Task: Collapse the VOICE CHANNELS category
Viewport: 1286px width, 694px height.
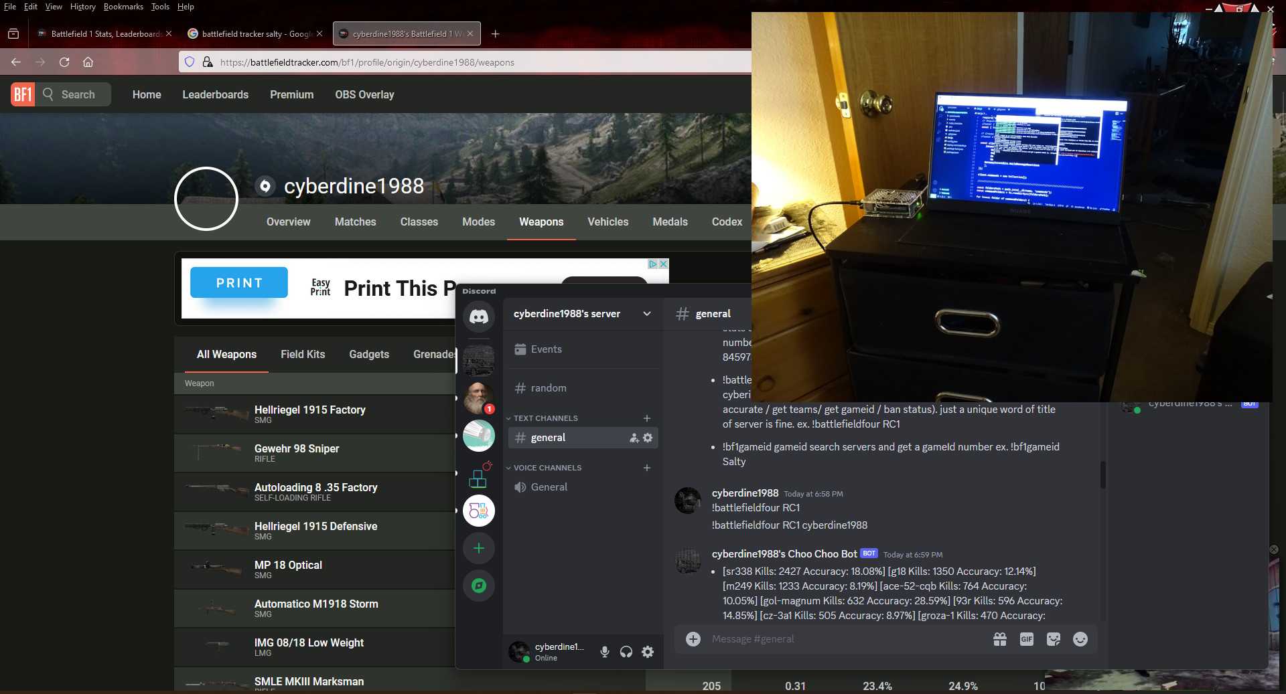Action: tap(547, 468)
